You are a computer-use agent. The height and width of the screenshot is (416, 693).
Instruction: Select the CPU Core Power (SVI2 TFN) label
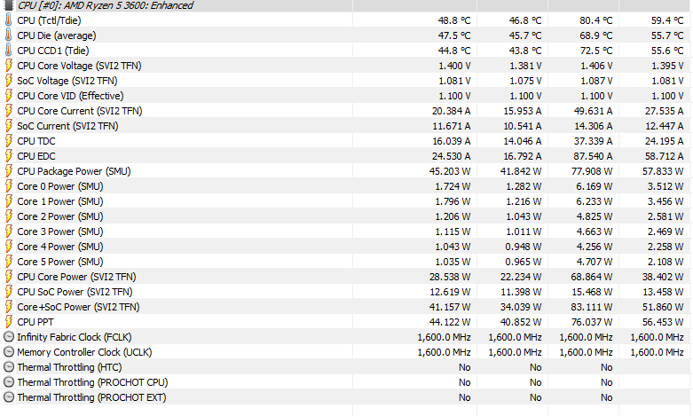coord(76,277)
